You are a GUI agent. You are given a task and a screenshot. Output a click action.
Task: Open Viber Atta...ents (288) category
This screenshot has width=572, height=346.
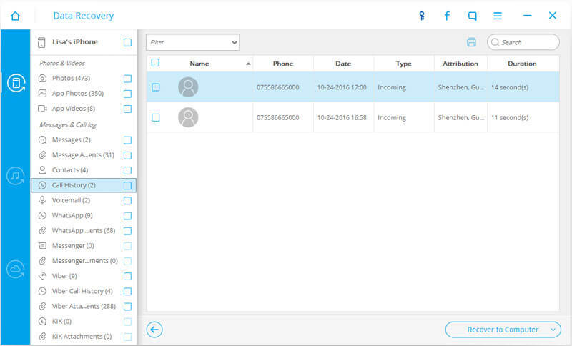[x=84, y=306]
